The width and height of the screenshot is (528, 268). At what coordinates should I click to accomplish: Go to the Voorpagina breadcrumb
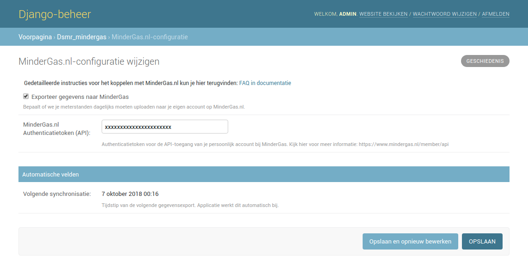click(x=35, y=37)
